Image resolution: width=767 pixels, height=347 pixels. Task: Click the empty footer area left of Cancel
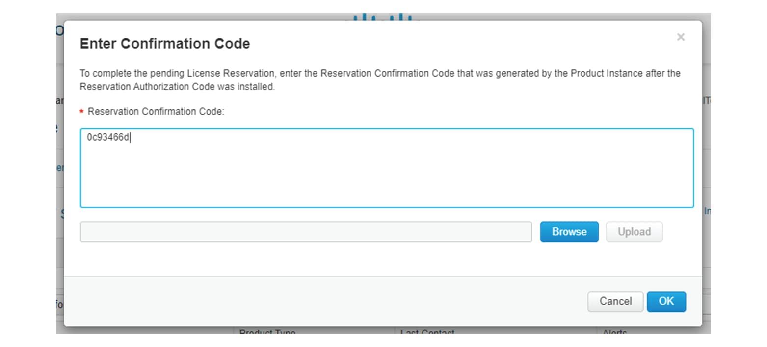tap(324, 301)
